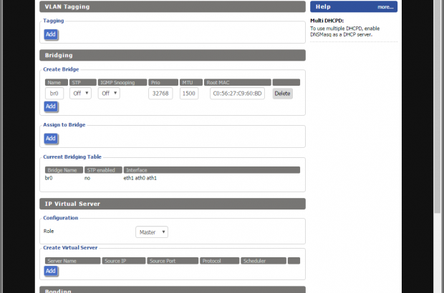This screenshot has height=293, width=444.
Task: Click the MTU field showing 1500
Action: click(189, 94)
